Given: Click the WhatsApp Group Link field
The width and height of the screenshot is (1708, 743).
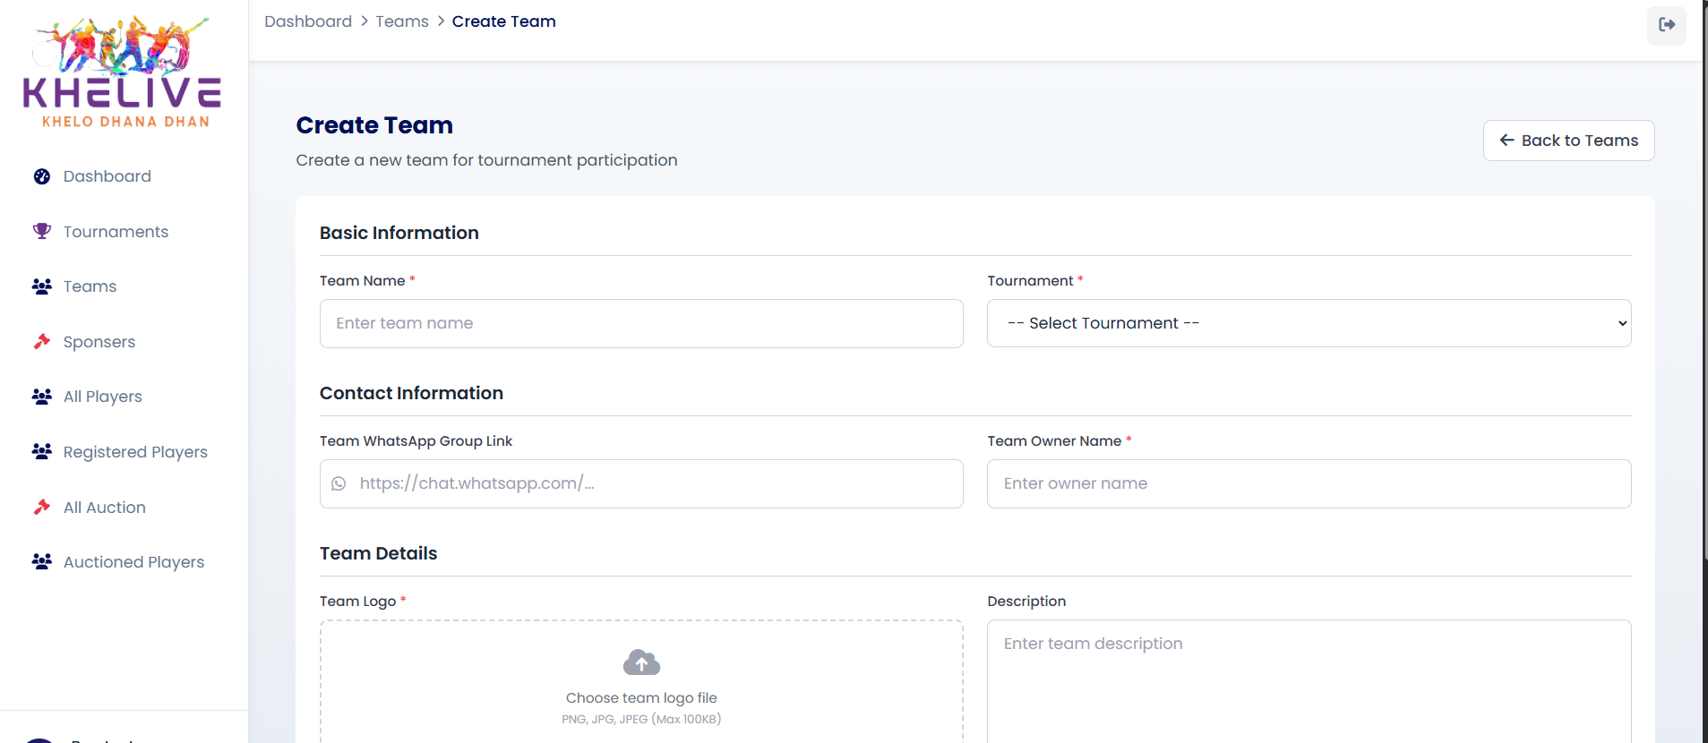Looking at the screenshot, I should click(x=654, y=483).
